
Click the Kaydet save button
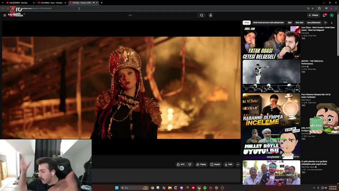tap(215, 164)
